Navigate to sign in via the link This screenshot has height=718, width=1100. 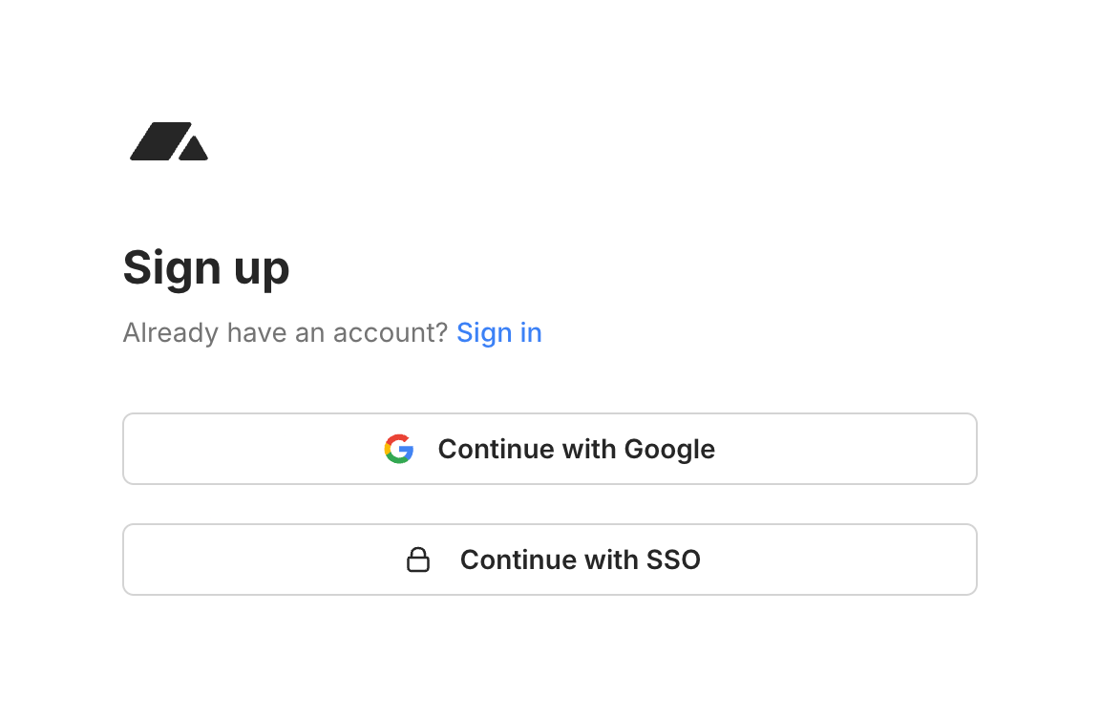[x=498, y=332]
